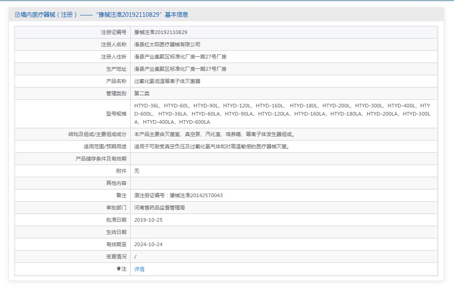Screen dimensions: 454x291
Task: Select the model list beginning with HTYD-36L
Action: coord(282,114)
